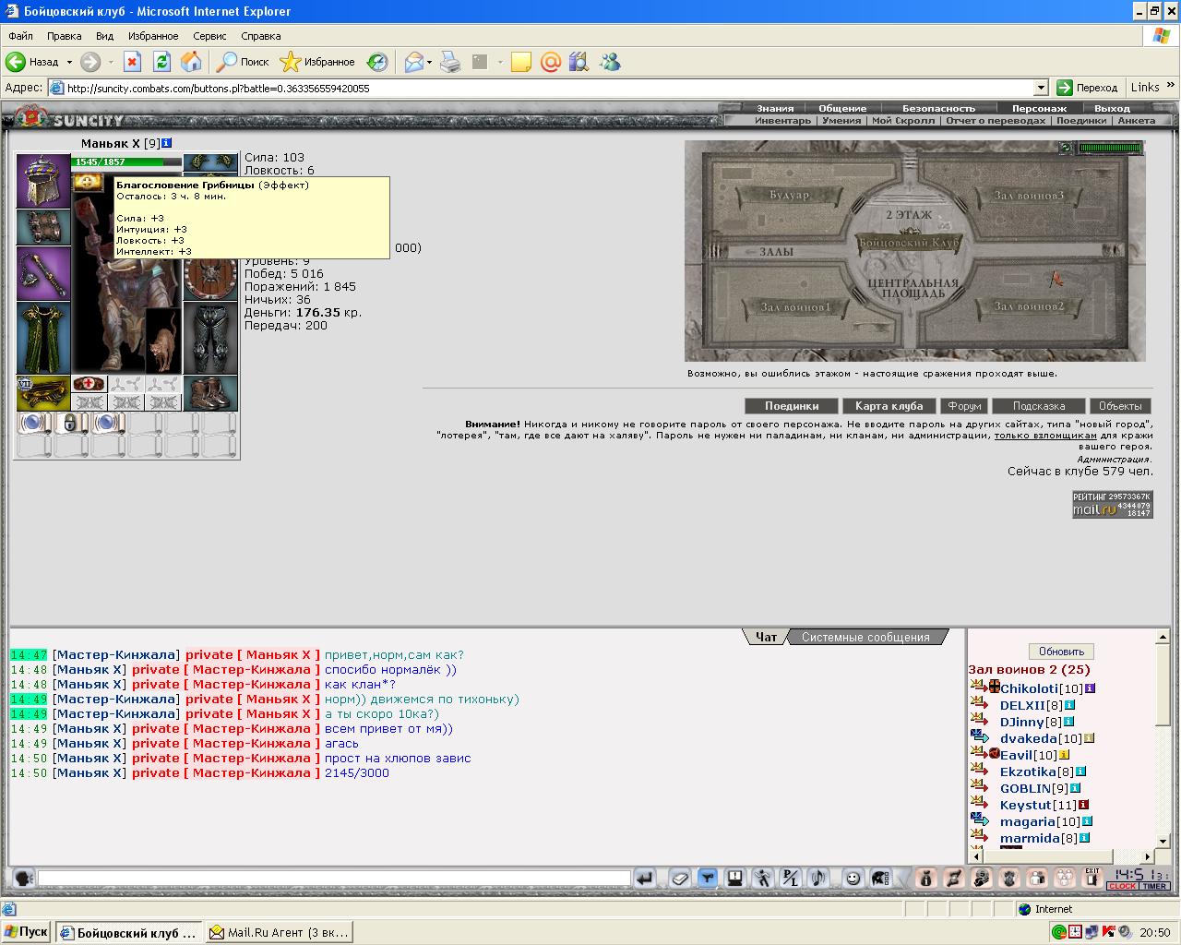The image size is (1181, 945).
Task: Click the IE Print toolbar icon
Action: pos(449,62)
